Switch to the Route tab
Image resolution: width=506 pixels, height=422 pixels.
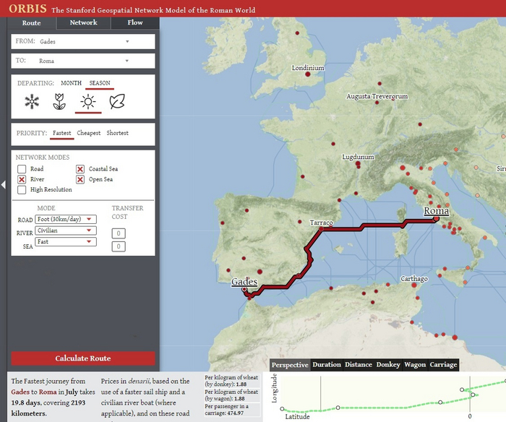(x=31, y=23)
